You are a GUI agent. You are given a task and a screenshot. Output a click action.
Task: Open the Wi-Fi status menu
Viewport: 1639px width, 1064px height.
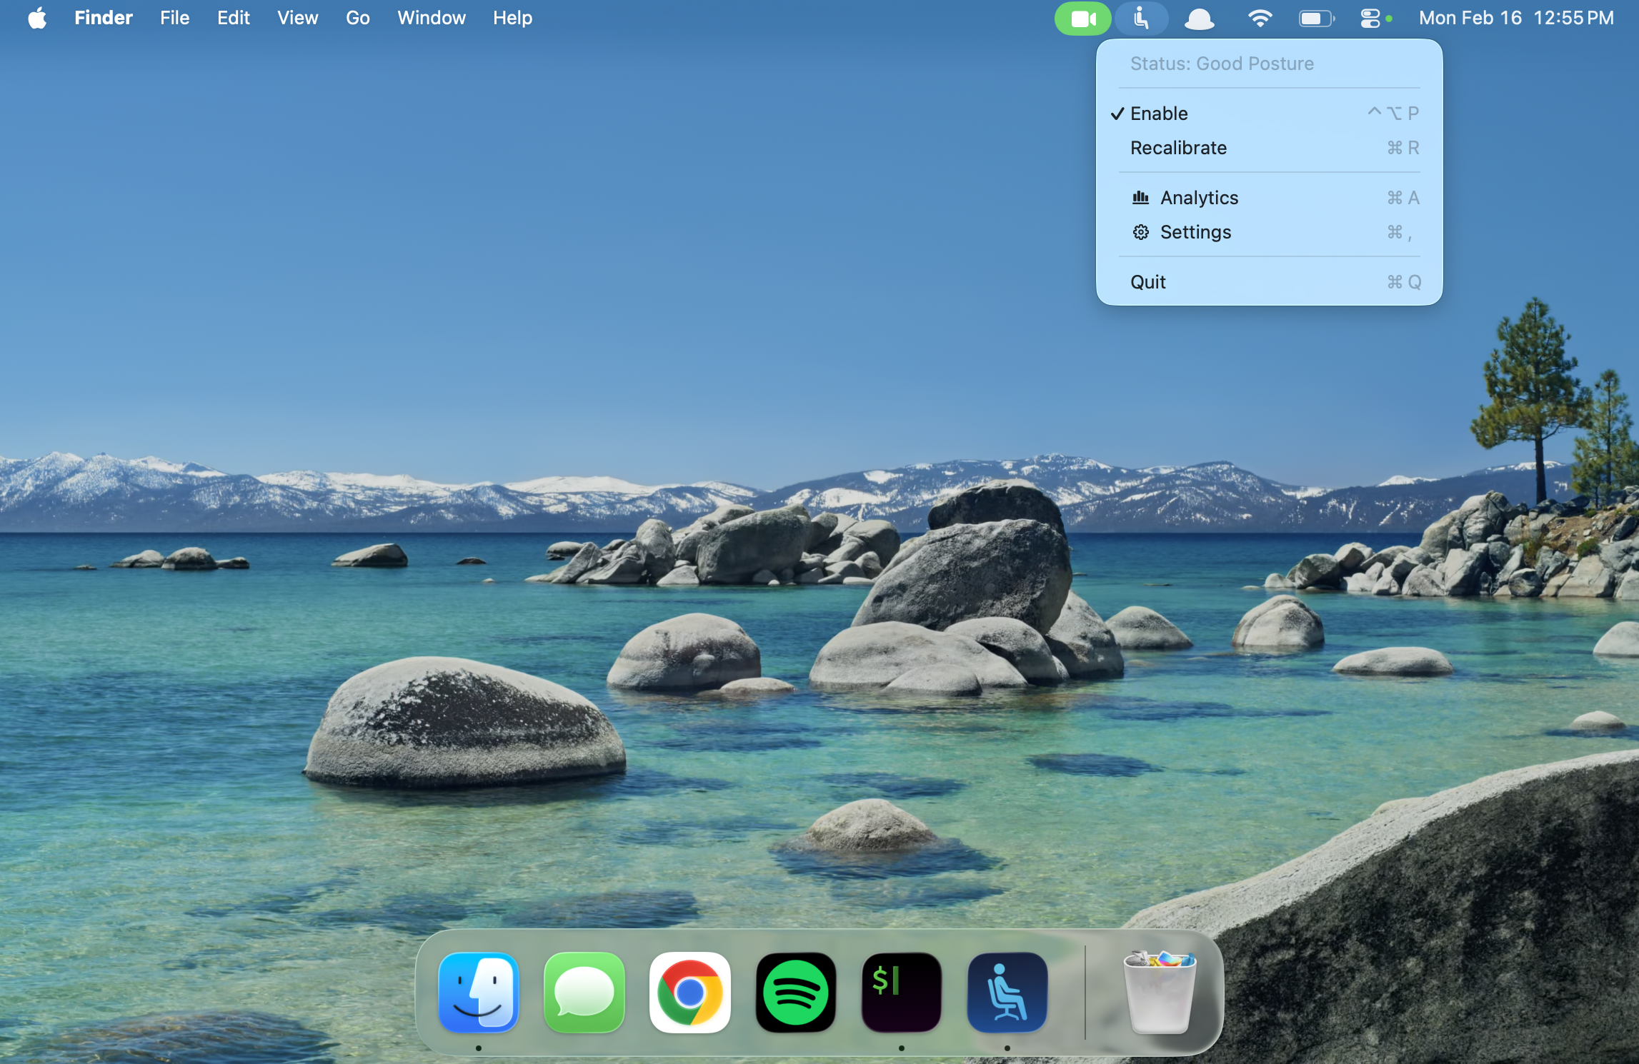click(1260, 18)
